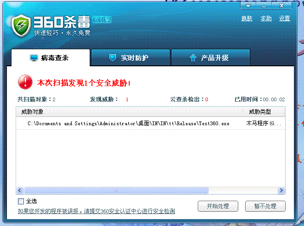Switch to the 产品升级 tab
Image resolution: width=304 pixels, height=226 pixels.
[x=211, y=58]
